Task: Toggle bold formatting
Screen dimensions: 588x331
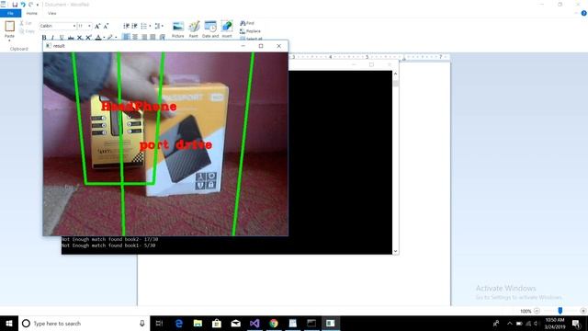Action: (x=44, y=37)
